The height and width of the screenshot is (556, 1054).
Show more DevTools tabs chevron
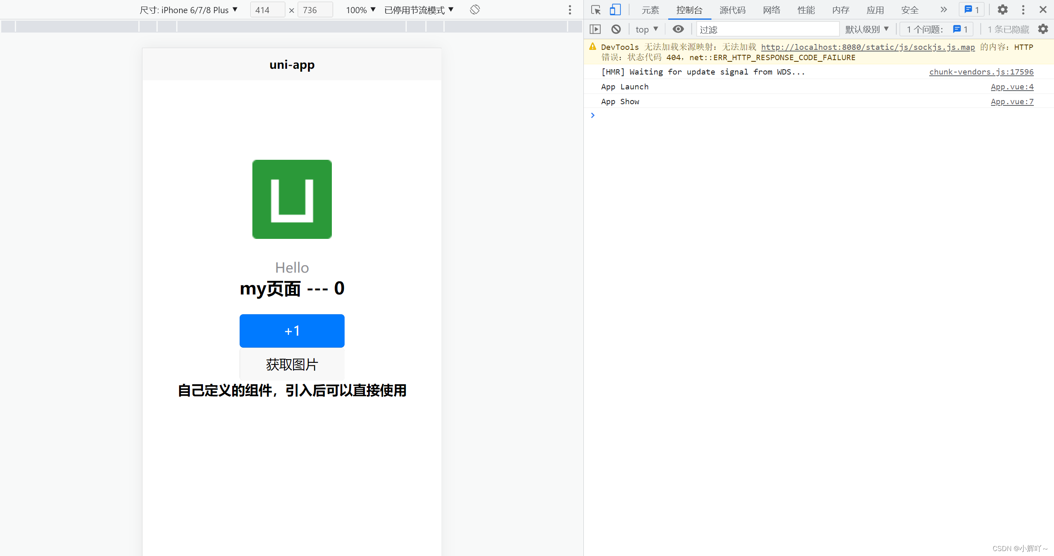(944, 10)
